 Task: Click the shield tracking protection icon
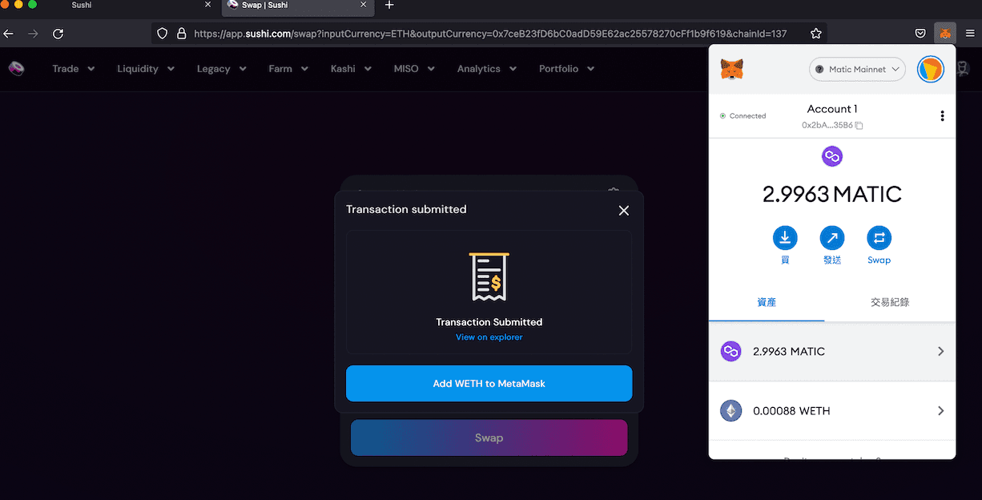(162, 34)
